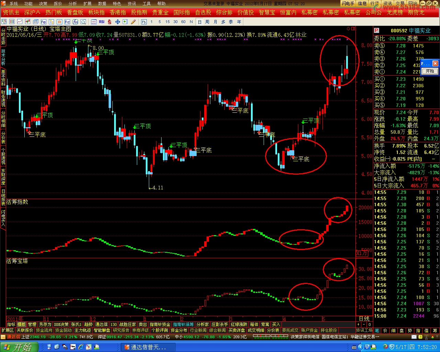Image resolution: width=440 pixels, height=352 pixels.
Task: Click the 交易 button in title bar
Action: point(400,3)
